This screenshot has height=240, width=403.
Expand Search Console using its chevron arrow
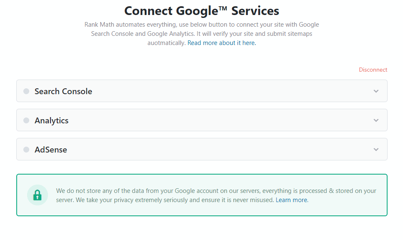pyautogui.click(x=376, y=91)
